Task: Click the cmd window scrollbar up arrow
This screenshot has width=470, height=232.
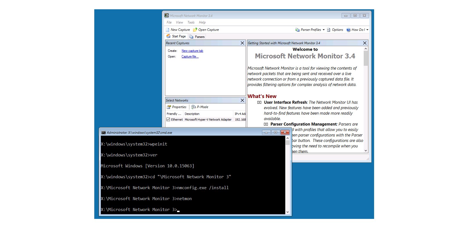Action: [287, 138]
